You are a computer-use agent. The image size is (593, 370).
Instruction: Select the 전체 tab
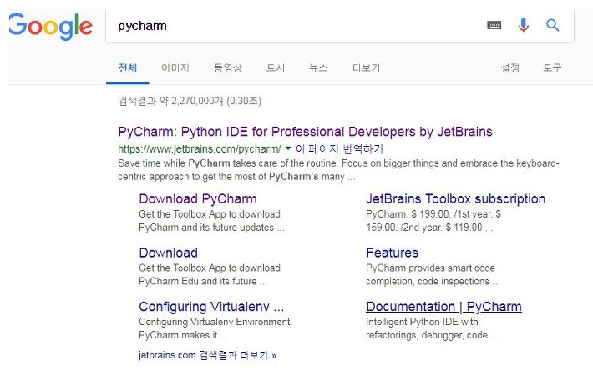(x=128, y=67)
